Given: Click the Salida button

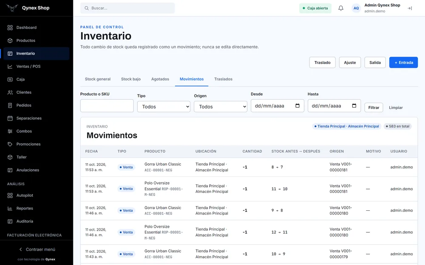Looking at the screenshot, I should (375, 62).
